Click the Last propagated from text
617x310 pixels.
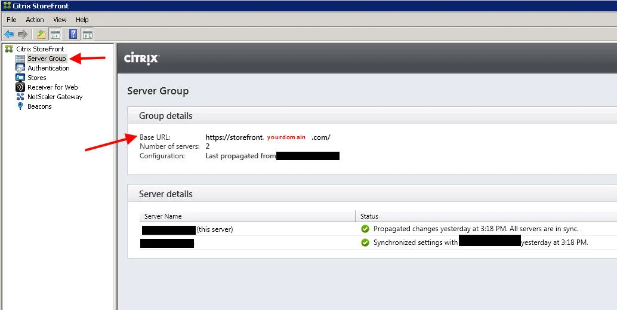tap(241, 156)
